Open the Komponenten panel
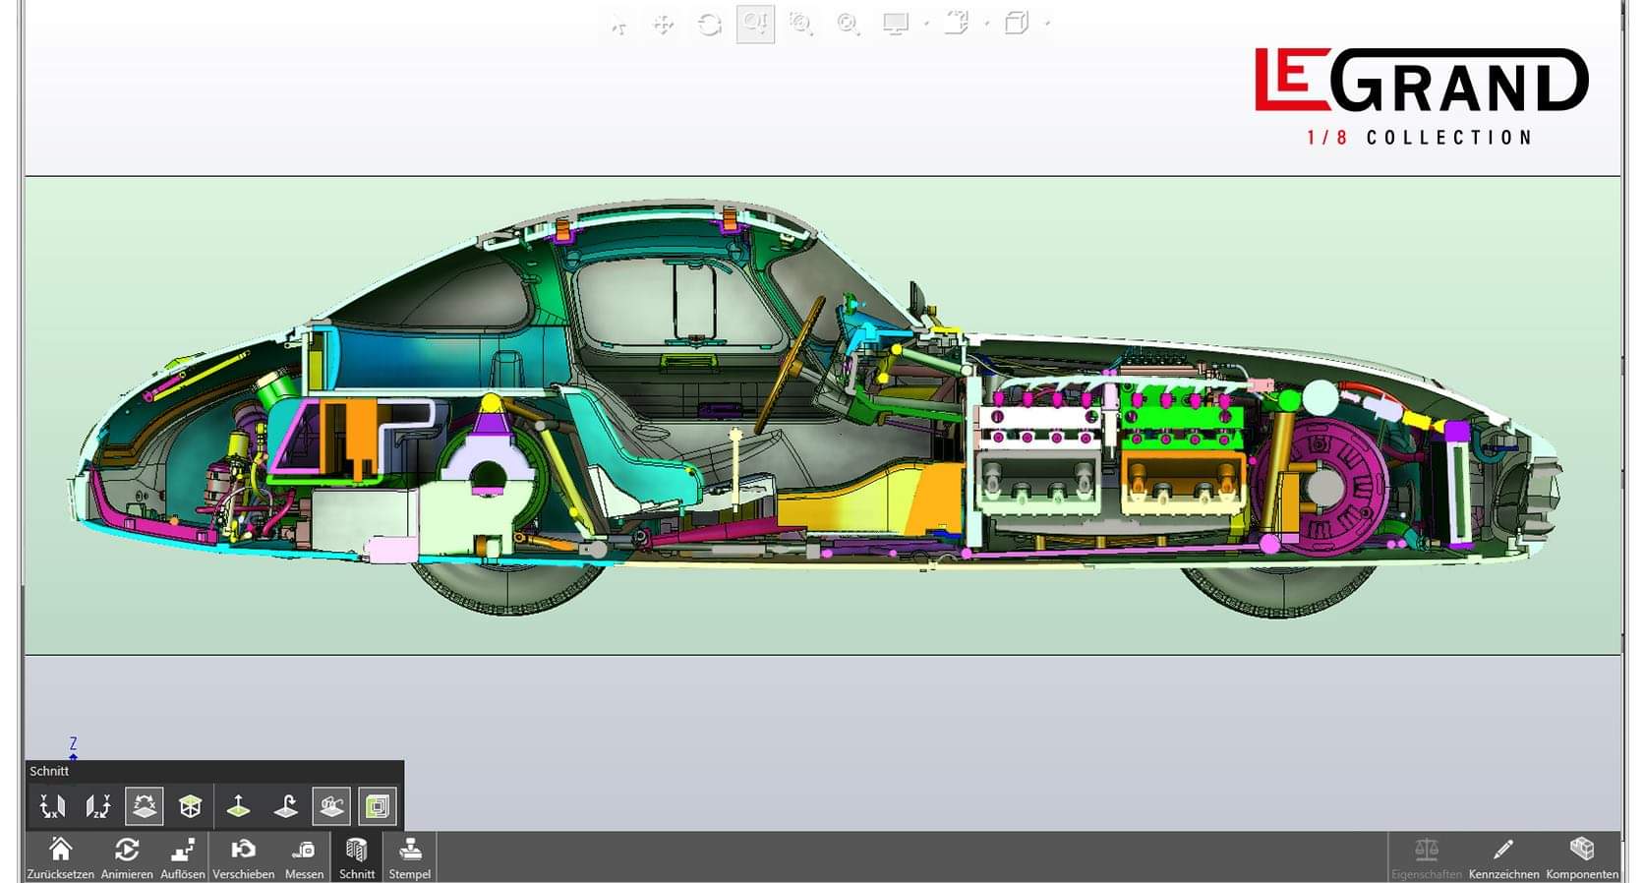The width and height of the screenshot is (1644, 883). point(1581,856)
